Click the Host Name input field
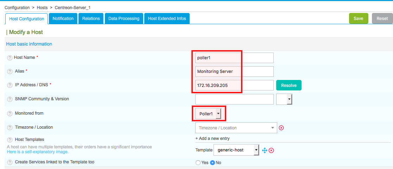The width and height of the screenshot is (393, 169). [x=234, y=58]
